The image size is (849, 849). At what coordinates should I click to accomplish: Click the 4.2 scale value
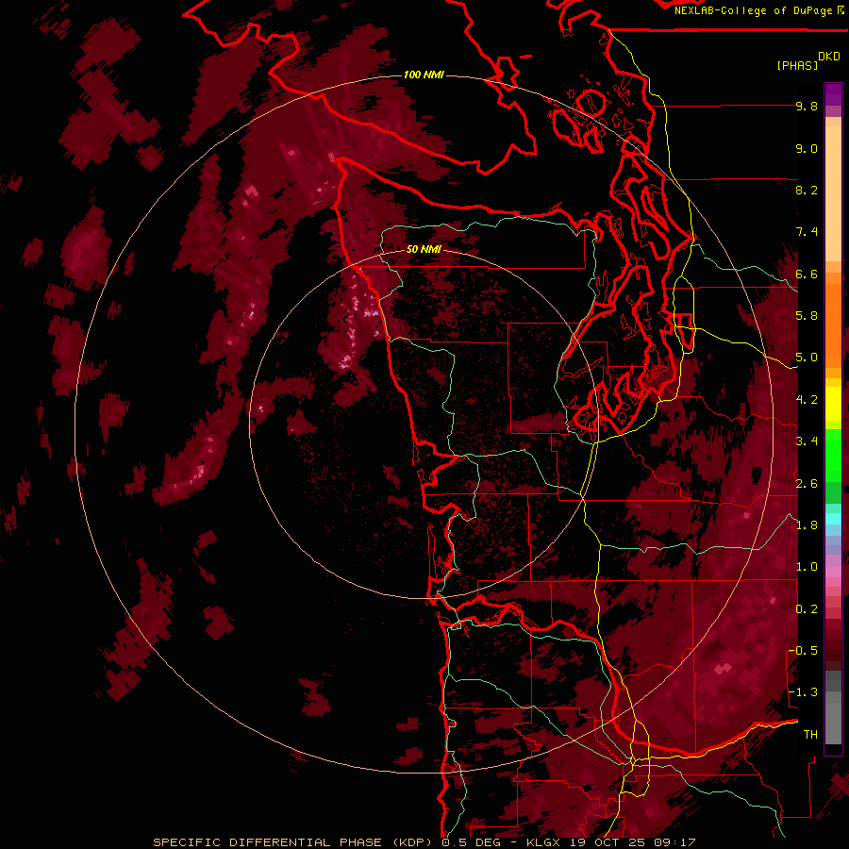click(807, 400)
